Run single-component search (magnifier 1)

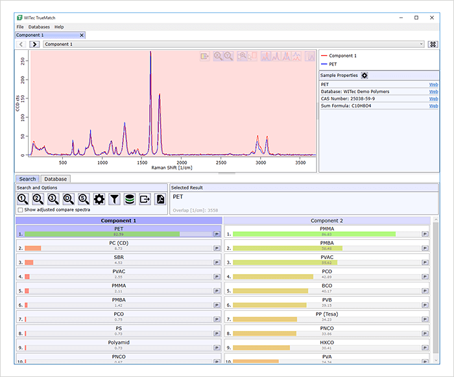(x=23, y=200)
